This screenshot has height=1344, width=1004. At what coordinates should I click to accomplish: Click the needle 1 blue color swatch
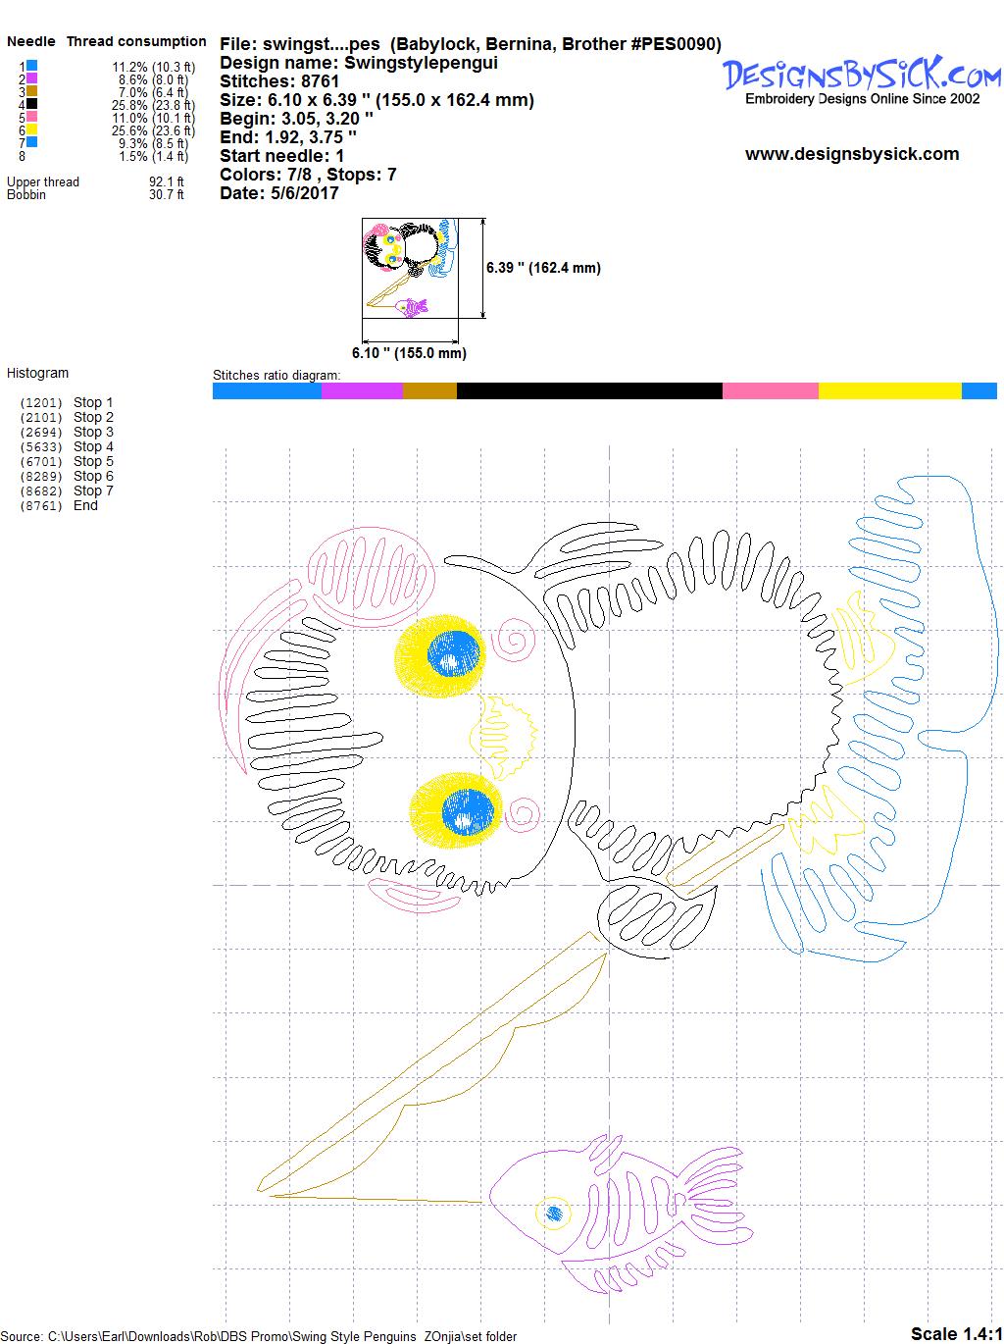coord(32,66)
